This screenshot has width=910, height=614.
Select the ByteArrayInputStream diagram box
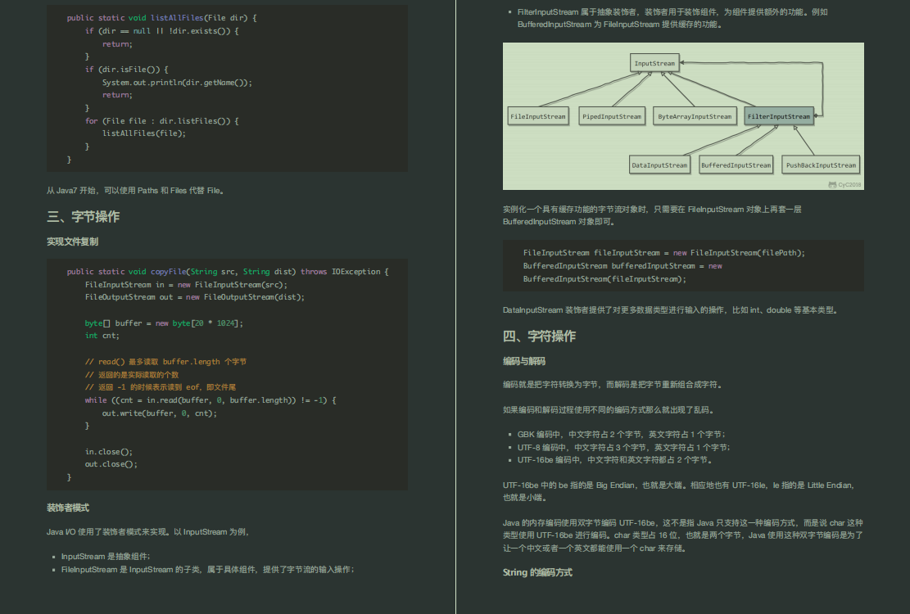point(695,116)
